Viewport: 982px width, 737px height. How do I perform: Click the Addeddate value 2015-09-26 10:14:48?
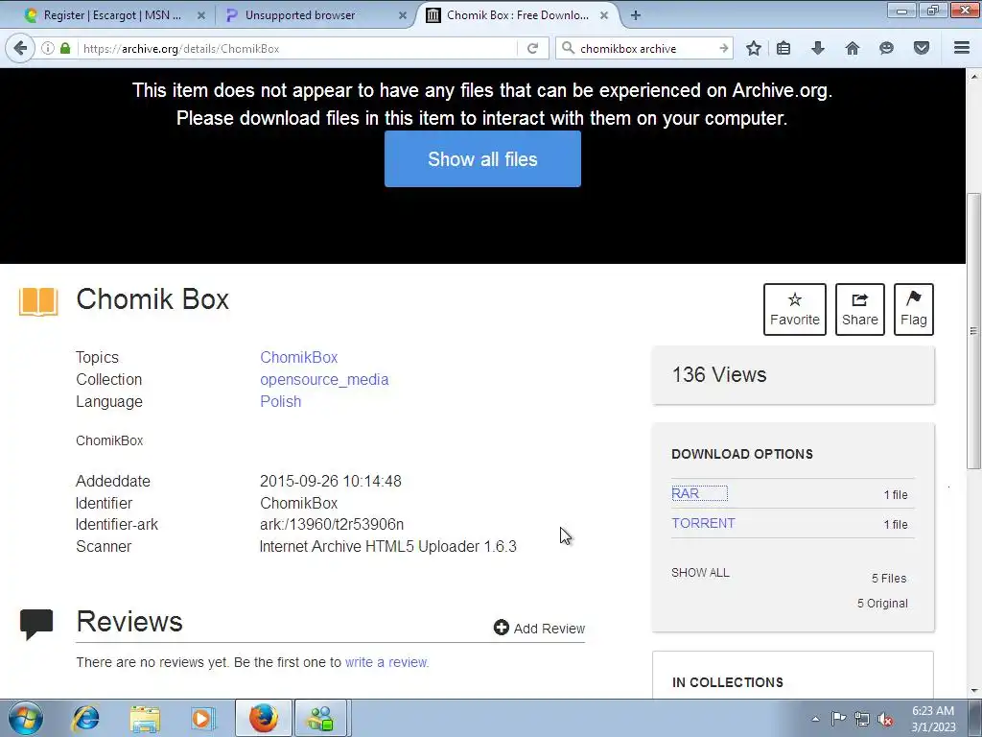[331, 481]
